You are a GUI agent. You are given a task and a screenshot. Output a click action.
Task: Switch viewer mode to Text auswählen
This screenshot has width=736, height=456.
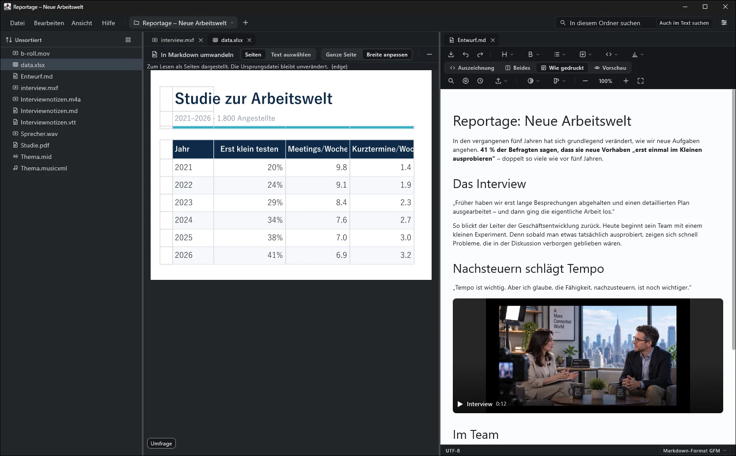291,54
